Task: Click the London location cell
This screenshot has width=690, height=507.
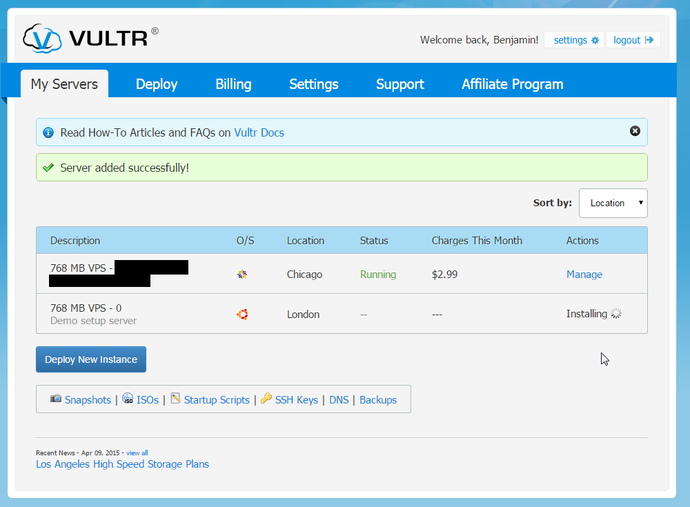Action: tap(303, 315)
